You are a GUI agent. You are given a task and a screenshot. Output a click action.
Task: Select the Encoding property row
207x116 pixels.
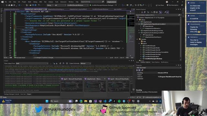(x=159, y=73)
